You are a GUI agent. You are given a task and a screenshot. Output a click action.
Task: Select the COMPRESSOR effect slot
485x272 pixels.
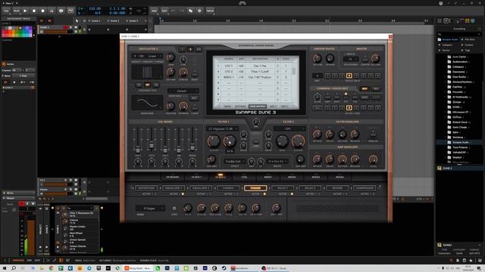click(x=365, y=188)
